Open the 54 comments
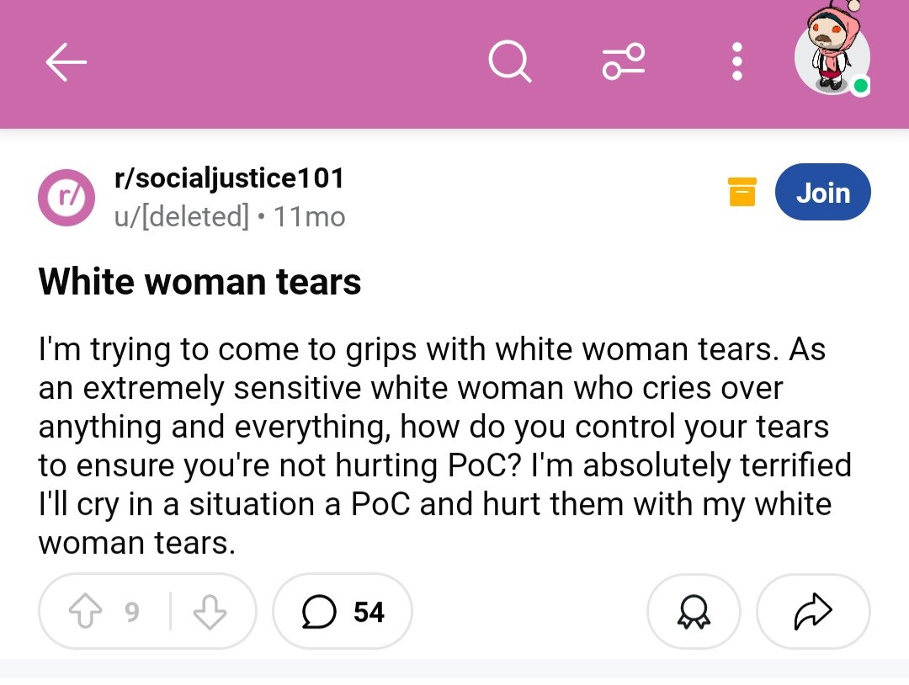 pos(343,612)
